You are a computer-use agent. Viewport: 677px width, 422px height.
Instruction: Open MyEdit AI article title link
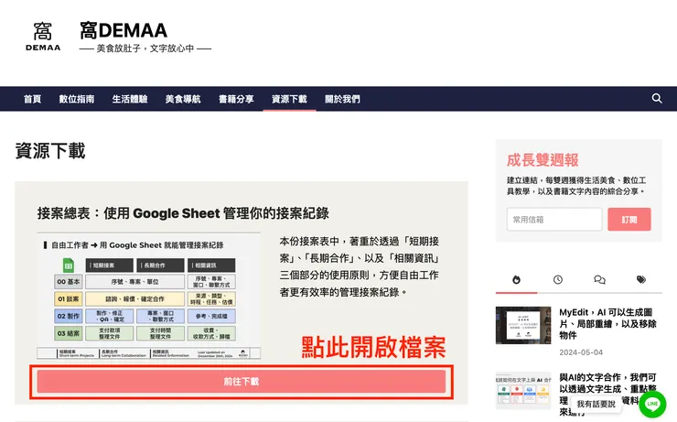pyautogui.click(x=607, y=323)
